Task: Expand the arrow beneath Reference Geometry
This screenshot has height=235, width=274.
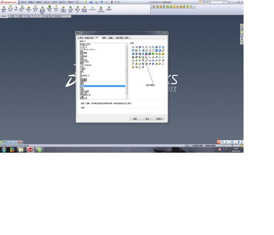Action: (x=56, y=13)
